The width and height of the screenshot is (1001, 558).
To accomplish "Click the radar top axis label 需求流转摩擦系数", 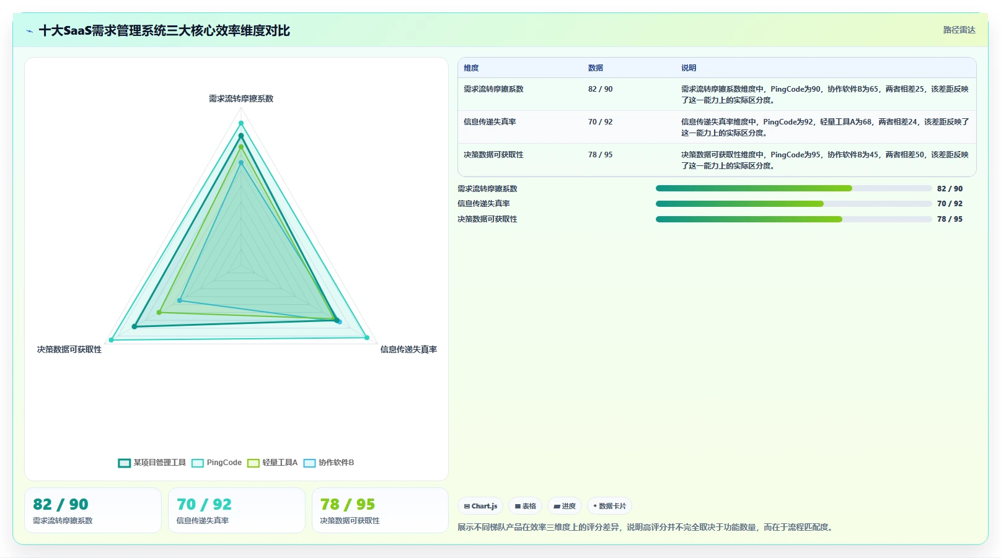I will (x=241, y=98).
